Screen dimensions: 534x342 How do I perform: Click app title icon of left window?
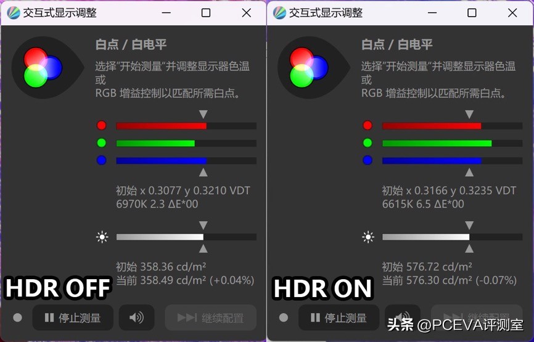[x=14, y=13]
